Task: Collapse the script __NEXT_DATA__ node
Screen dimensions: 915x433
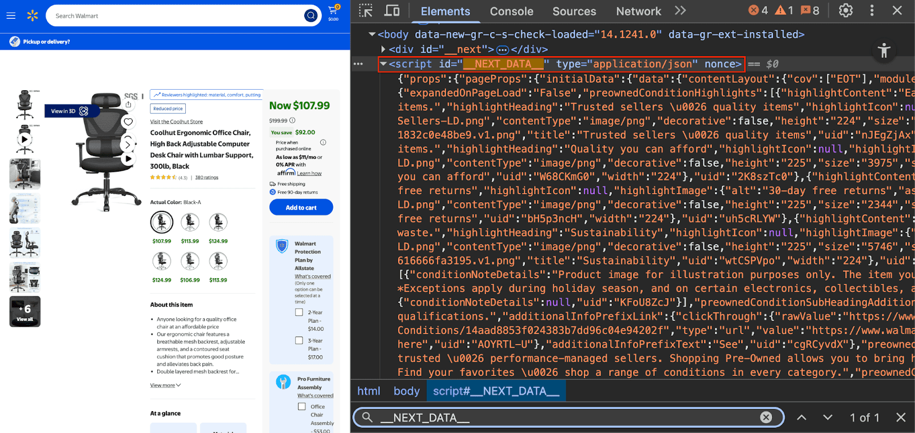Action: pos(384,64)
